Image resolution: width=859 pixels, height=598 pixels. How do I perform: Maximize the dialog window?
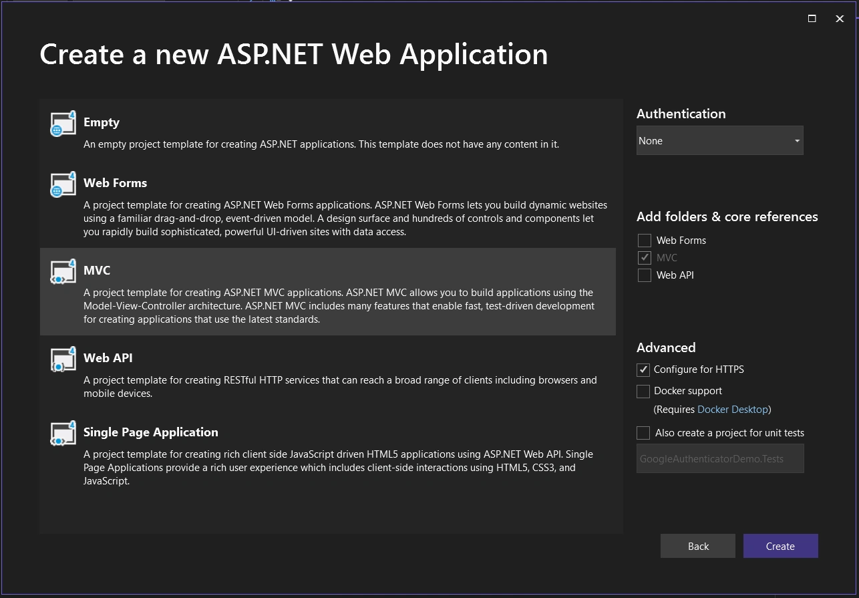(812, 19)
